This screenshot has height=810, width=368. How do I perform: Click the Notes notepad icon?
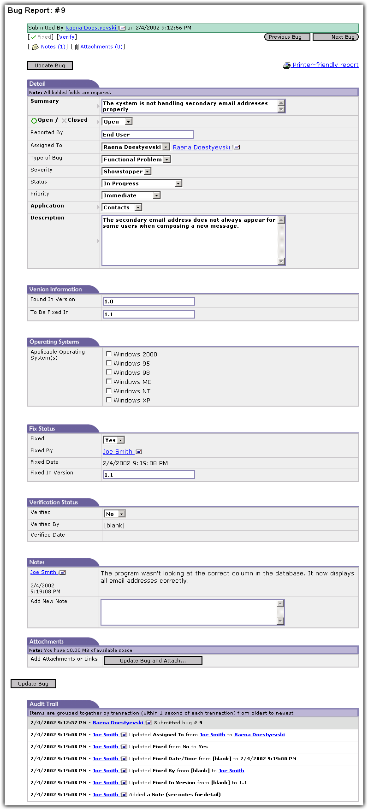pyautogui.click(x=35, y=47)
